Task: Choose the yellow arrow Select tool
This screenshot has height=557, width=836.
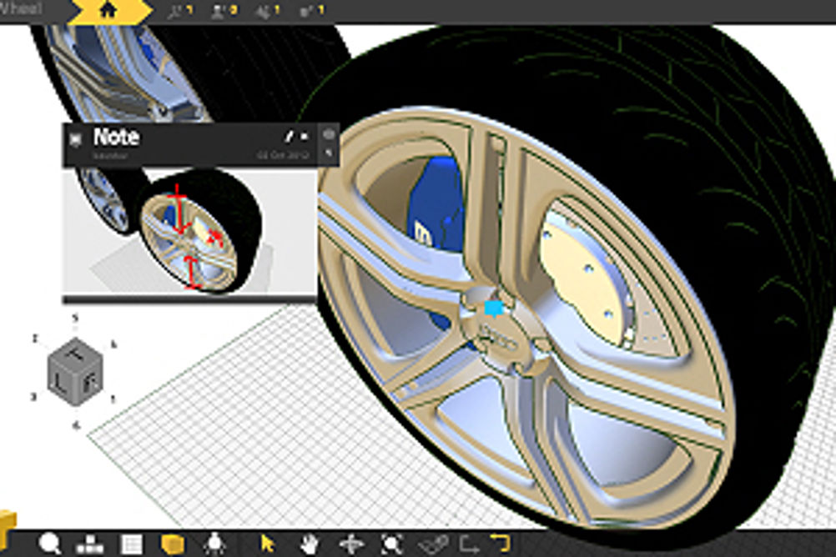Action: [x=267, y=544]
